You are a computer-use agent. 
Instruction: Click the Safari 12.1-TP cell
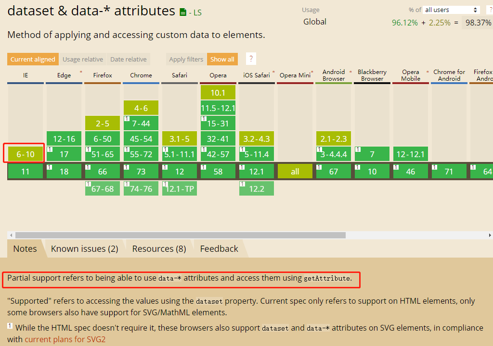(x=180, y=188)
